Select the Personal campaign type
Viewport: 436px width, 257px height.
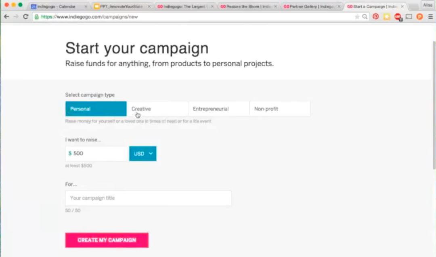tap(96, 109)
